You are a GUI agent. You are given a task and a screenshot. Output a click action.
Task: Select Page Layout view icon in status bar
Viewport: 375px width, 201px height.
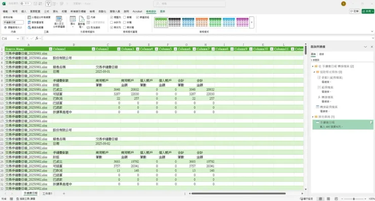pyautogui.click(x=328, y=198)
